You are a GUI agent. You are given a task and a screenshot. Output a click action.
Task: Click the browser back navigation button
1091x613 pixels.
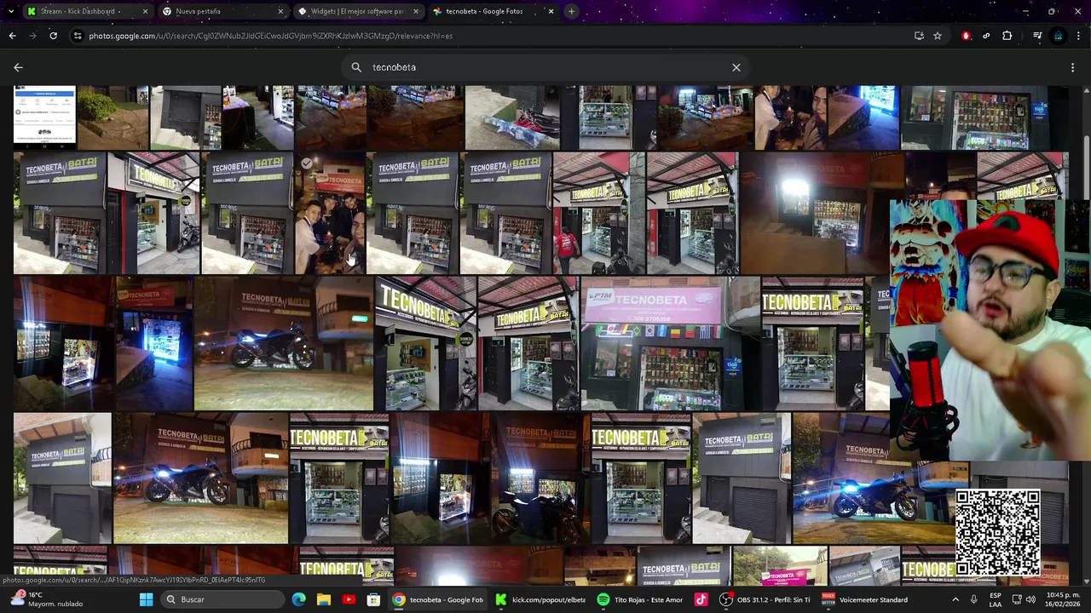(x=12, y=36)
